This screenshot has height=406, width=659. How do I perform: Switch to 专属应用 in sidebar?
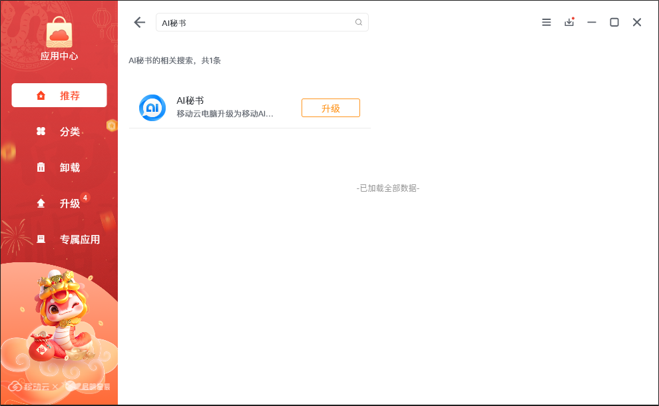(59, 239)
